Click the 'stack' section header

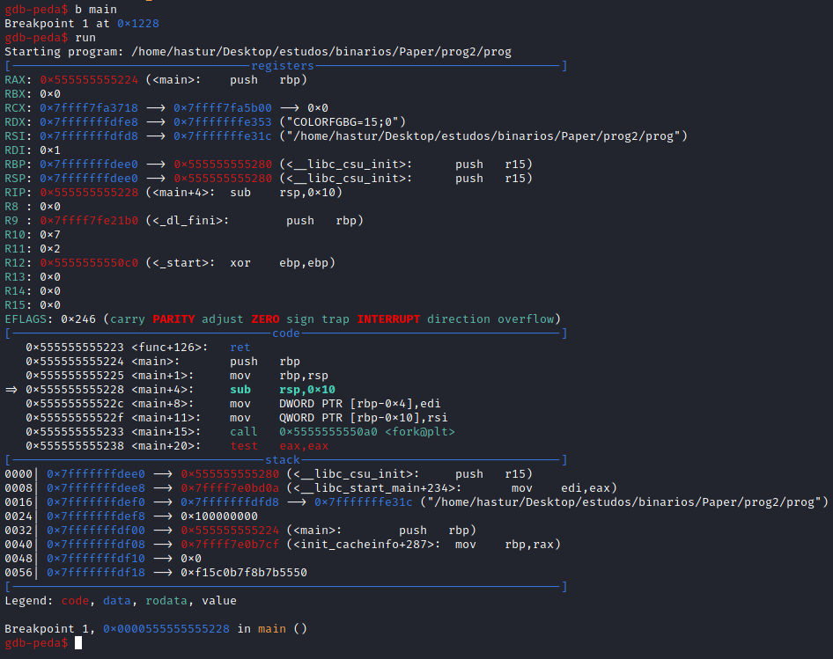pyautogui.click(x=282, y=460)
